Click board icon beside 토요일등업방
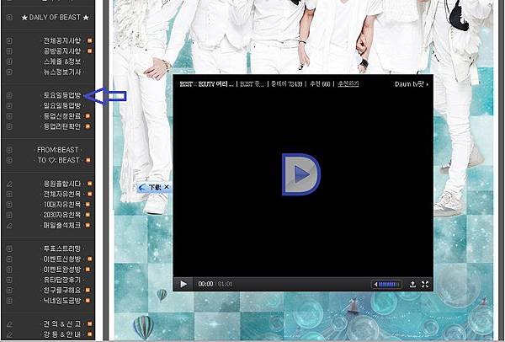505x342 pixels. click(x=9, y=96)
